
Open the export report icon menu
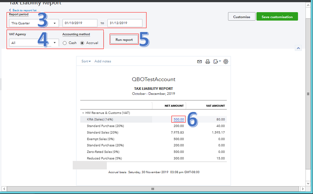pos(217,62)
